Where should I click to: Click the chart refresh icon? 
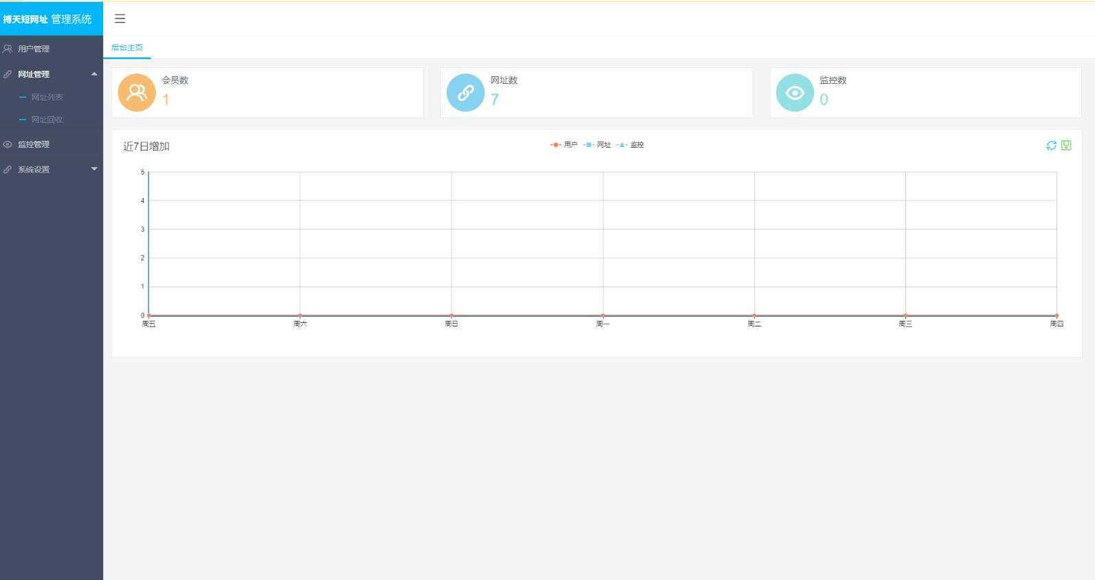[1051, 145]
